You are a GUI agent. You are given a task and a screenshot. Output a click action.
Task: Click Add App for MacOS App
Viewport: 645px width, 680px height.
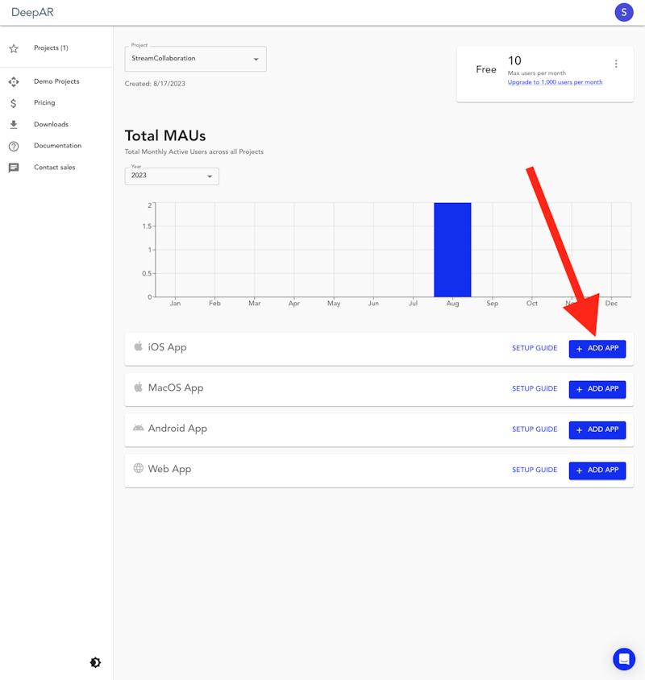(597, 389)
